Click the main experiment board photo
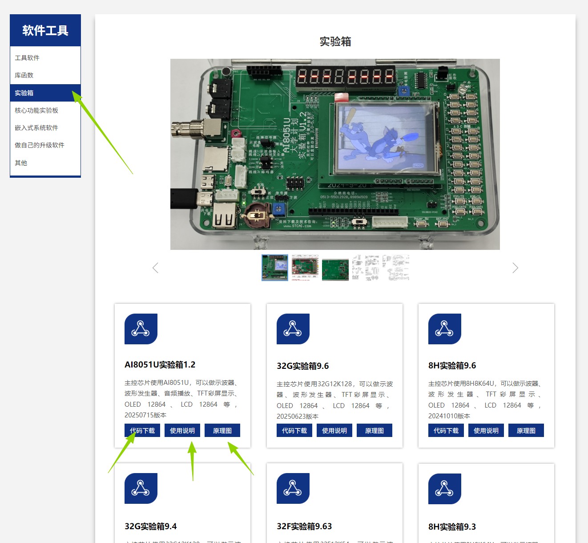 tap(335, 154)
